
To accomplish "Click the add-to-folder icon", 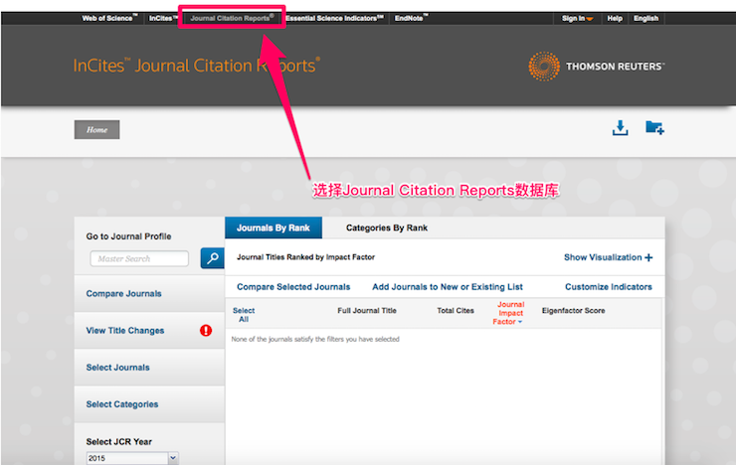I will pos(654,127).
